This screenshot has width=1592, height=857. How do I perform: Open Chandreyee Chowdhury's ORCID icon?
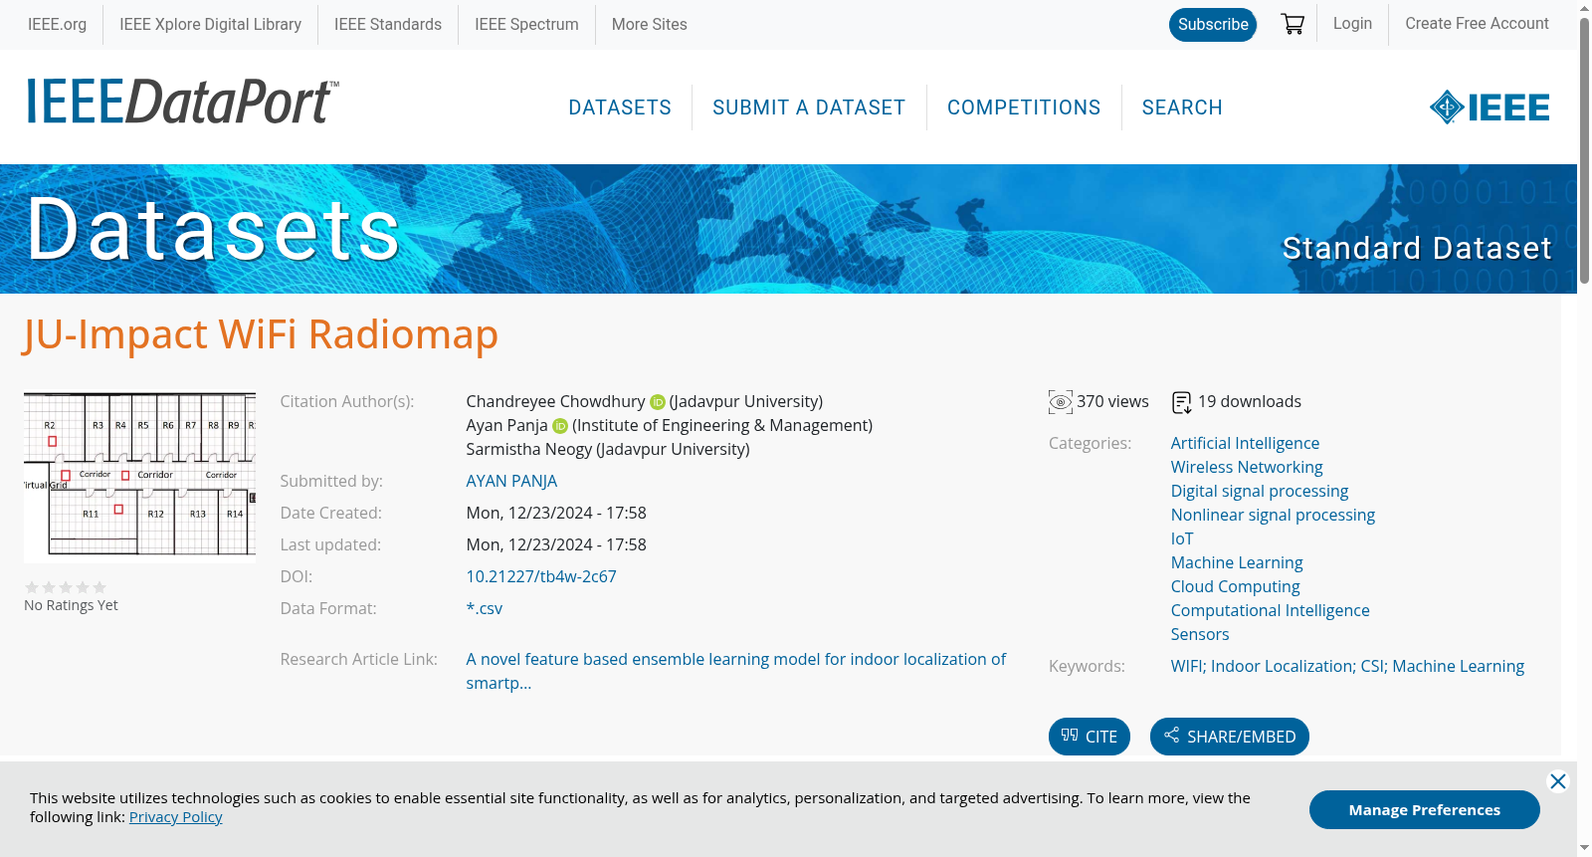click(658, 402)
